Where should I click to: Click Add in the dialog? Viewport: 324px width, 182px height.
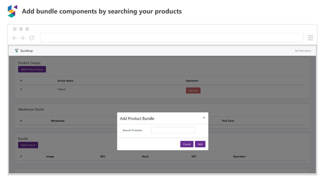[x=200, y=144]
